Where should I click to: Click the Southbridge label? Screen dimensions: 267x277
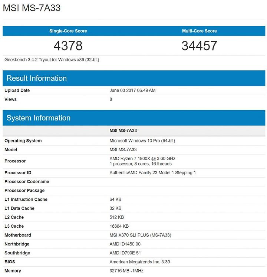click(17, 253)
